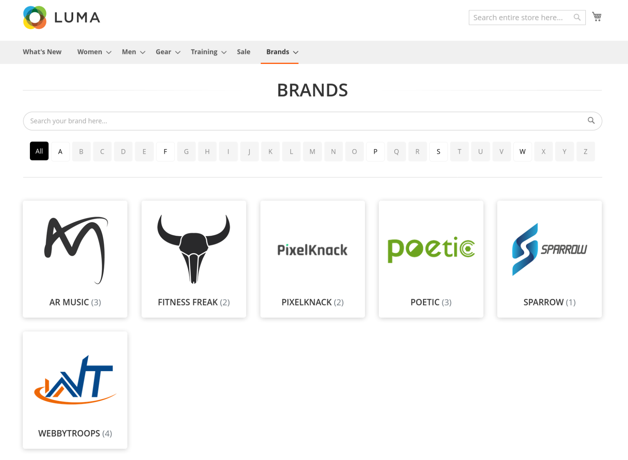628x460 pixels.
Task: Click the disabled letter T filter
Action: pos(459,151)
